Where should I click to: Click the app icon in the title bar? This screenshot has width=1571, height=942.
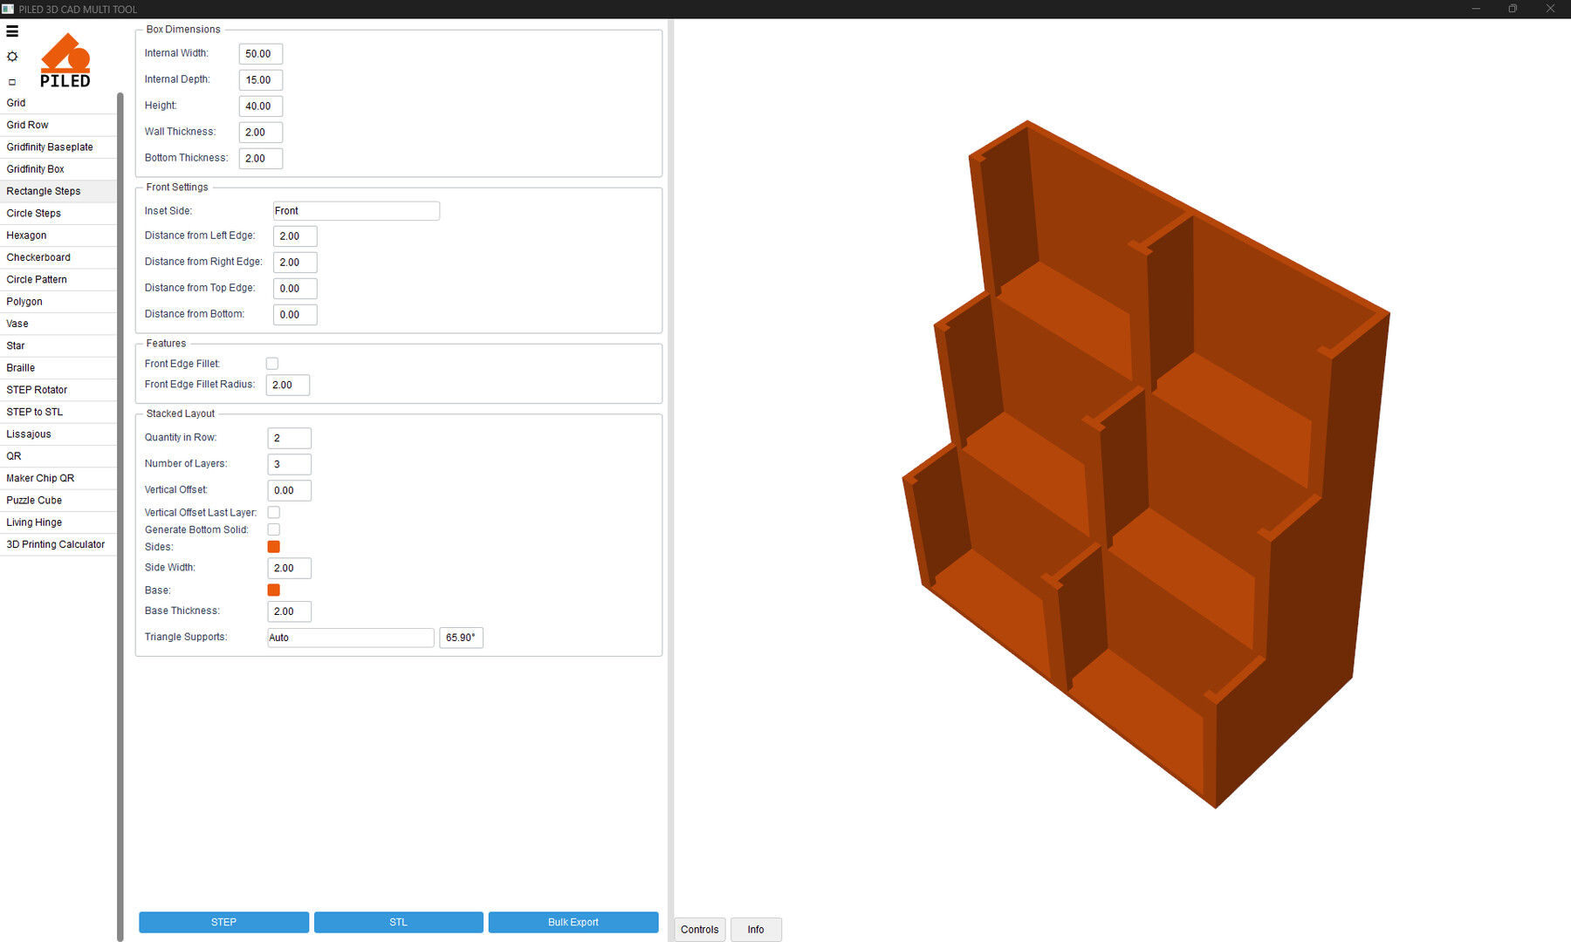(8, 9)
